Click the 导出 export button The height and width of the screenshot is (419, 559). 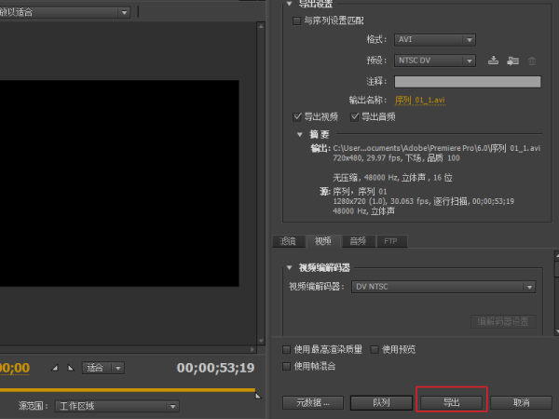[451, 401]
